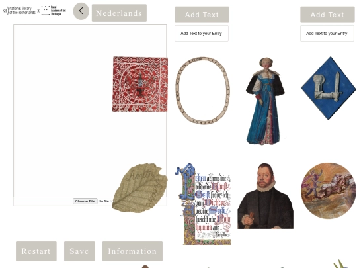Screen dimensions: 357x268
Task: Select the dried leaf with Amitié writing
Action: [139, 188]
